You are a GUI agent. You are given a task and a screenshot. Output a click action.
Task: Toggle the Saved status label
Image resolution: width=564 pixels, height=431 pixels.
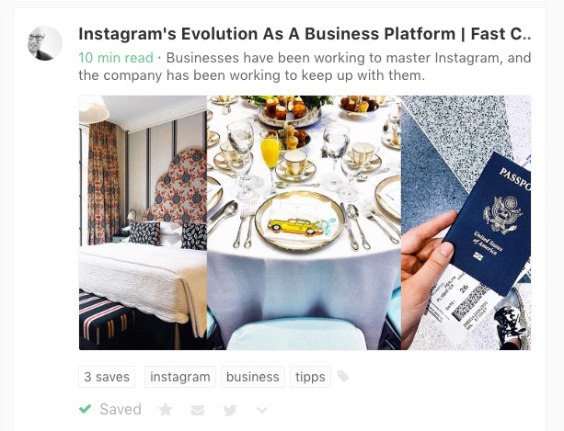click(121, 409)
